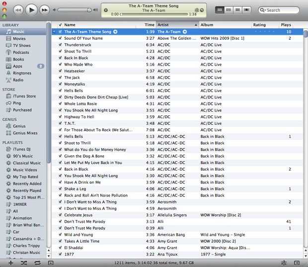Click the Play button
Viewport: 308px width, 267px height.
pos(31,10)
